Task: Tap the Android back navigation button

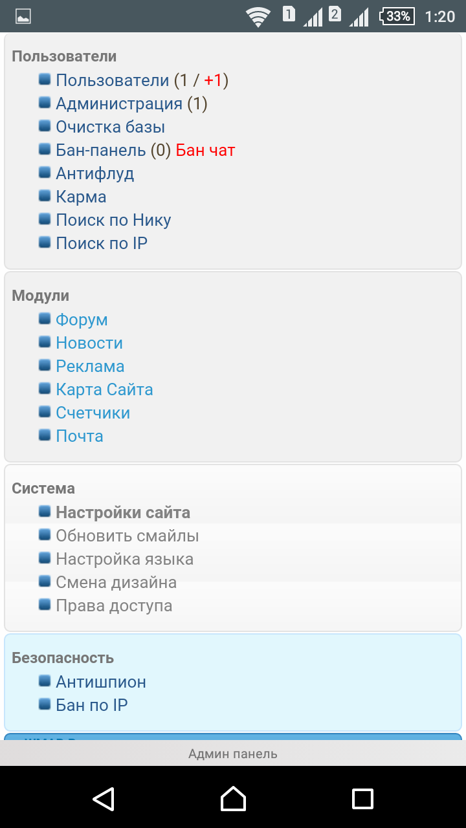Action: point(104,798)
